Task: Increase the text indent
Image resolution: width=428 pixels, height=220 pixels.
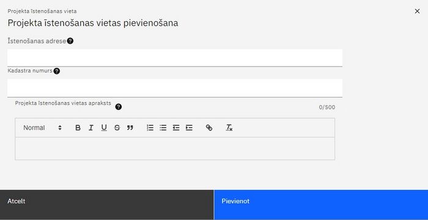Action: coord(189,128)
